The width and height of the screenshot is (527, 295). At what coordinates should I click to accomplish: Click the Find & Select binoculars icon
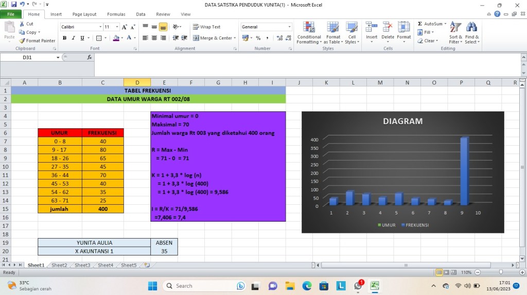point(471,28)
